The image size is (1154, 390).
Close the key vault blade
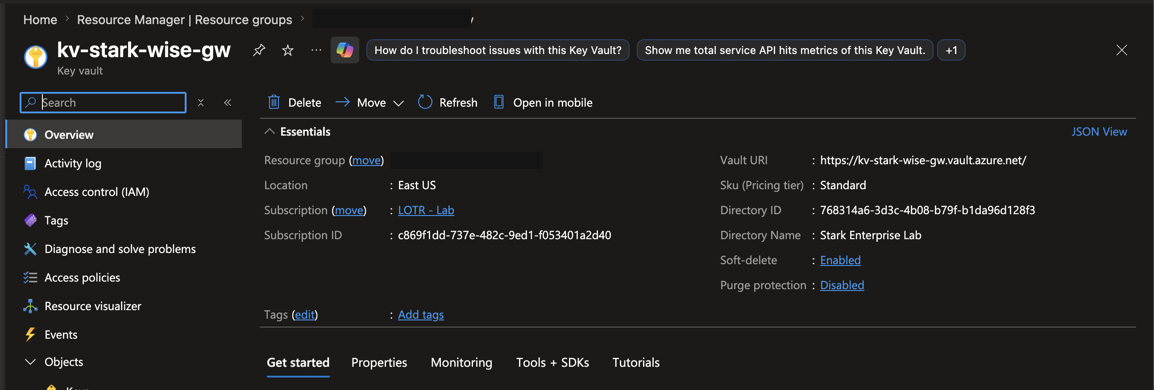(x=1121, y=50)
